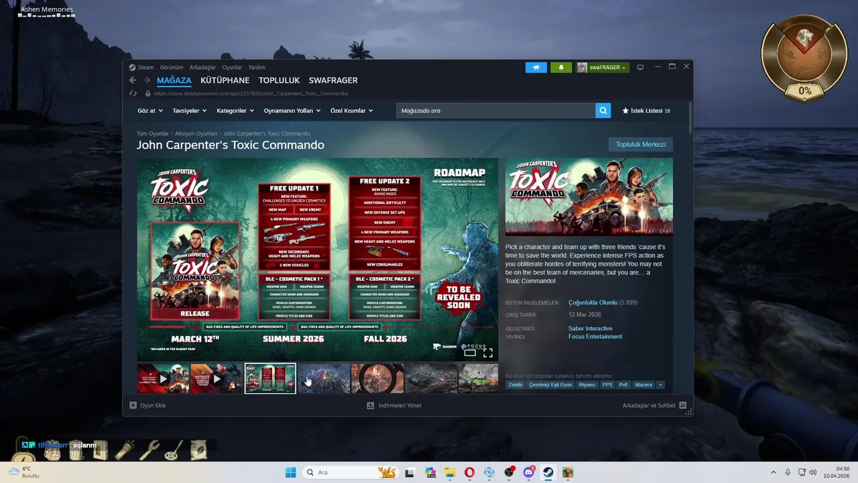
Task: Open the Topluluk Merkezi button
Action: 641,144
